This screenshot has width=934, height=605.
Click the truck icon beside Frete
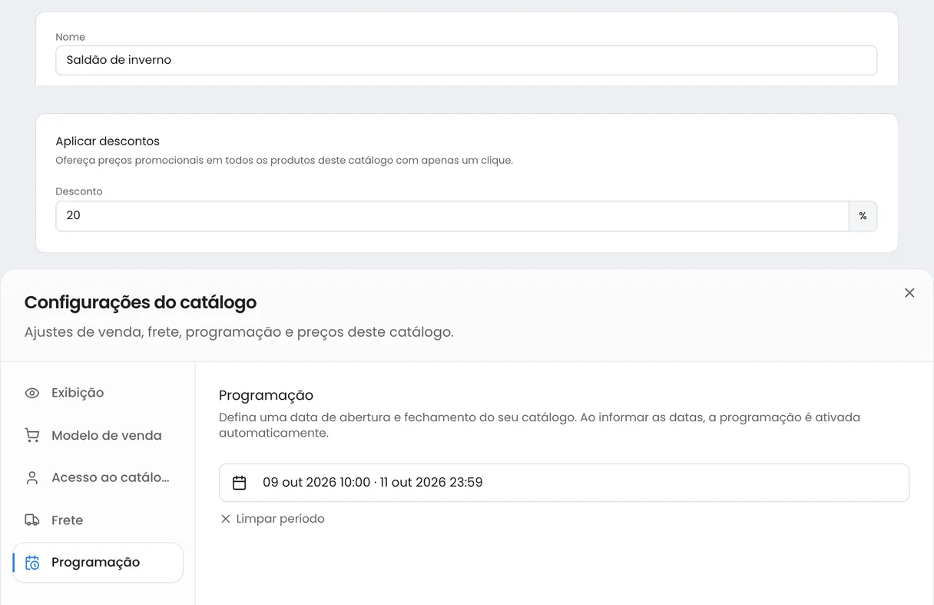(x=31, y=520)
